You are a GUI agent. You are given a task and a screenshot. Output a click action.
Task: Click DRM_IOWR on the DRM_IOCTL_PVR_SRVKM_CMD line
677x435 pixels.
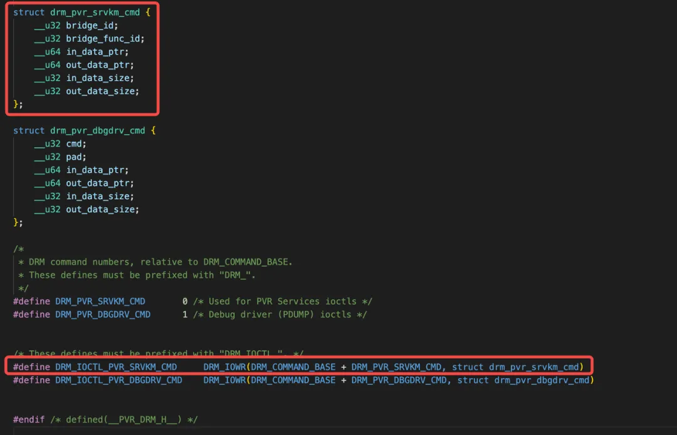pyautogui.click(x=224, y=367)
